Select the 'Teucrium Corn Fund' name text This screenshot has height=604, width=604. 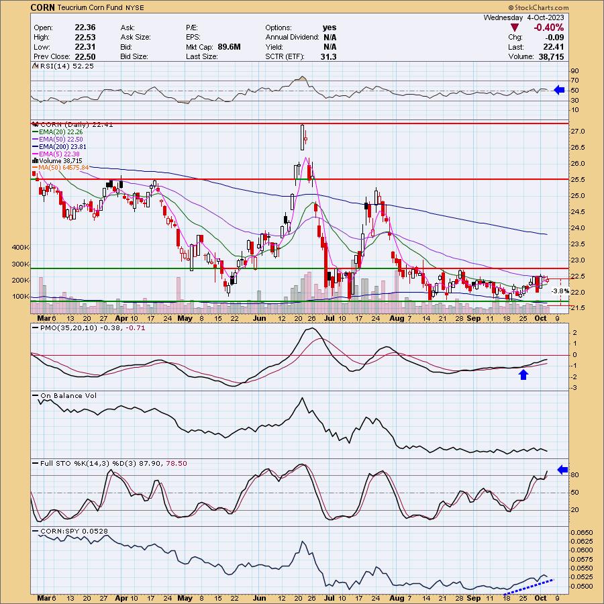point(90,7)
